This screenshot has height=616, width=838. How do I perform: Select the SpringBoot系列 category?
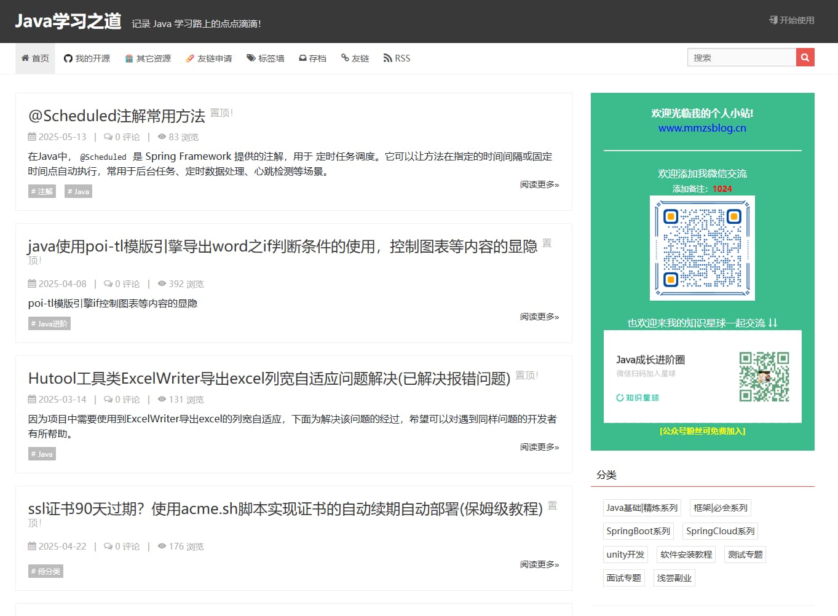[638, 531]
